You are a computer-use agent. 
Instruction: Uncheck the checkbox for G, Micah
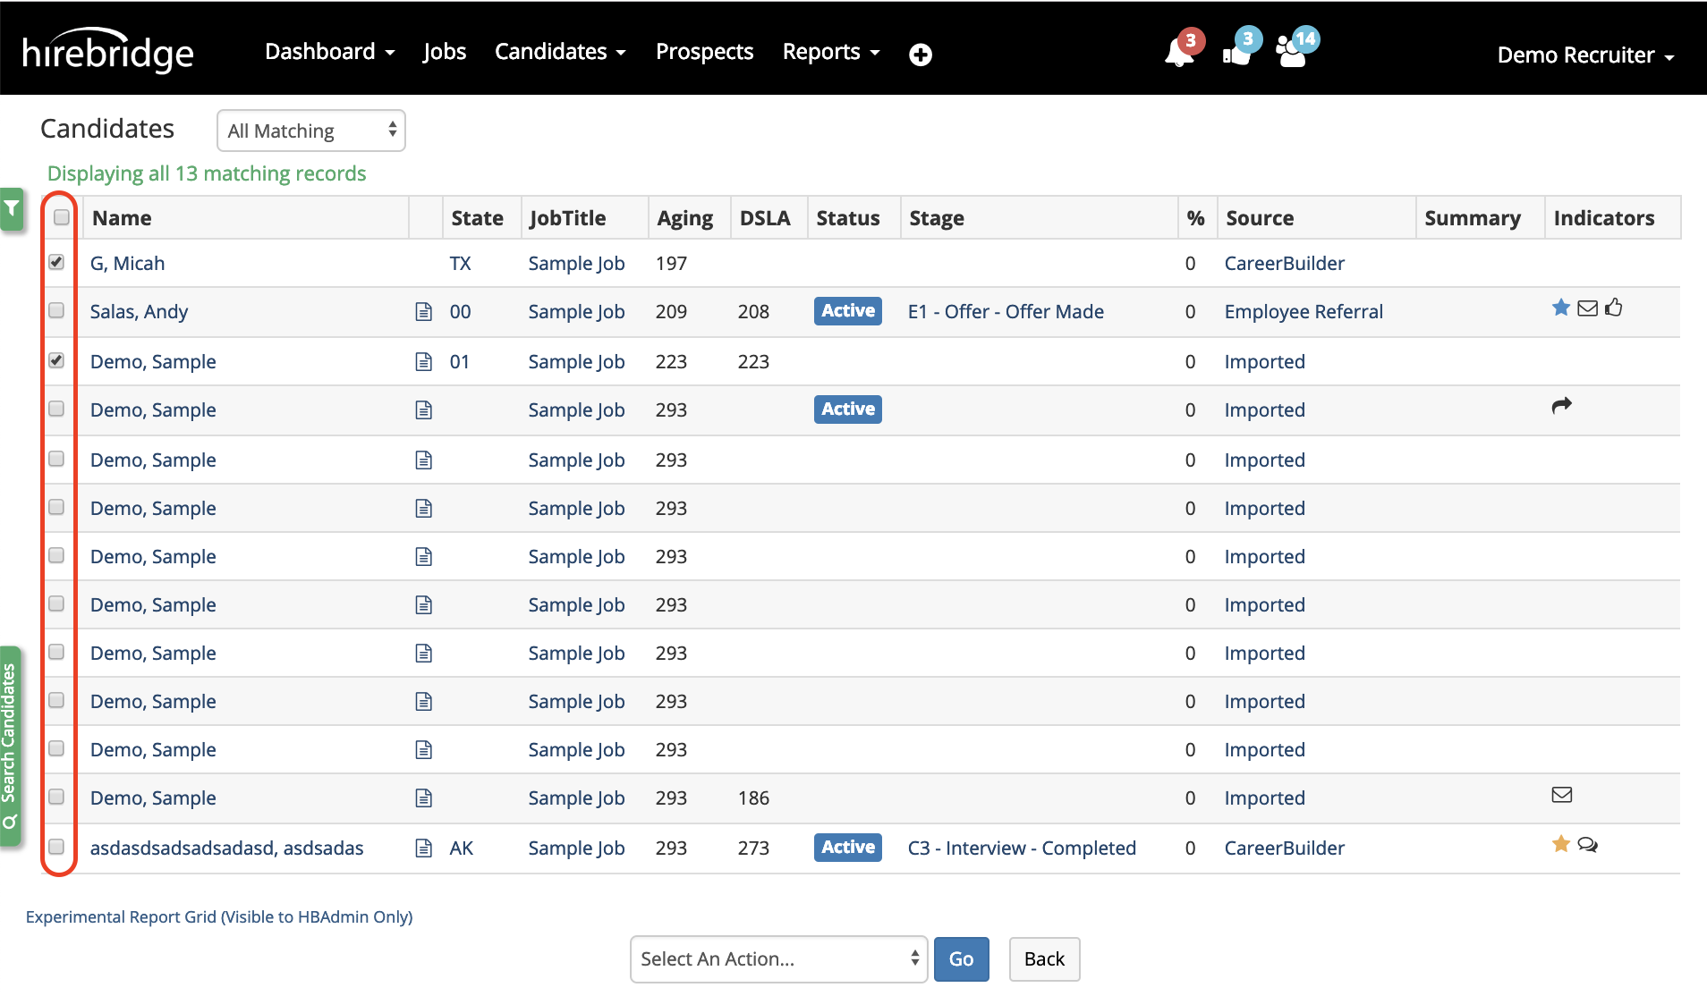pyautogui.click(x=56, y=262)
